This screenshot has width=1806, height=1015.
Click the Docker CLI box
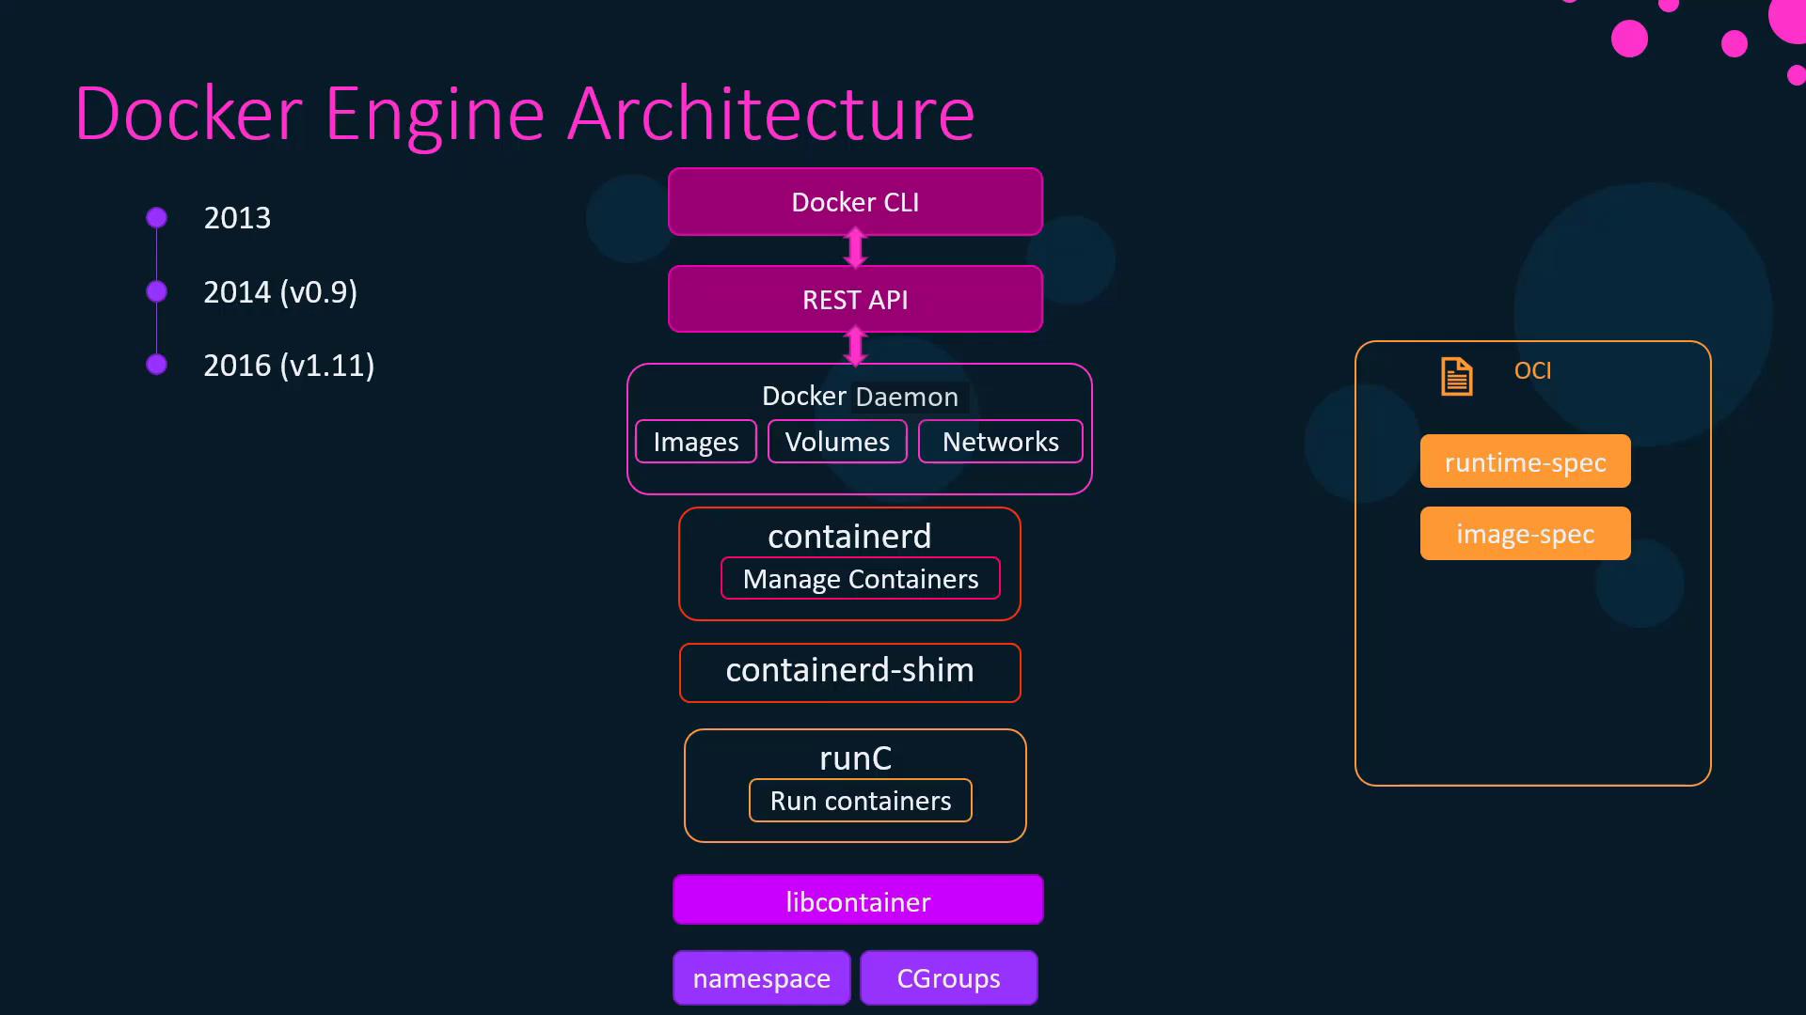(x=855, y=202)
